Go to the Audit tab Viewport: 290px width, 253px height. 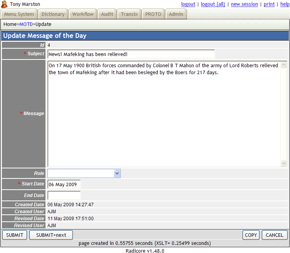coord(107,14)
